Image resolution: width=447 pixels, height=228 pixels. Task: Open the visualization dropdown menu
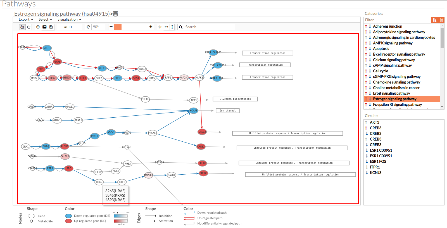coord(69,19)
